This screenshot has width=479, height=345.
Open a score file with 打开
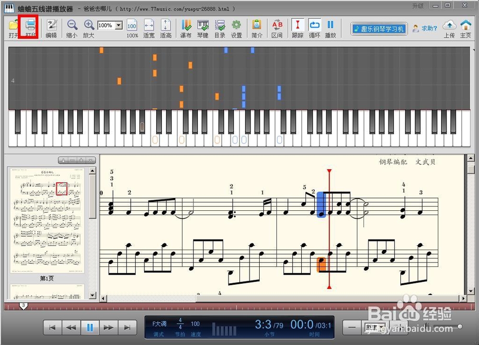point(13,28)
